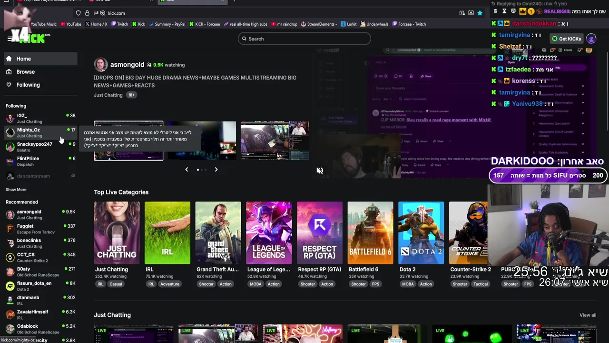Image resolution: width=609 pixels, height=343 pixels.
Task: Open the Lurkit bookmark
Action: coord(348,24)
